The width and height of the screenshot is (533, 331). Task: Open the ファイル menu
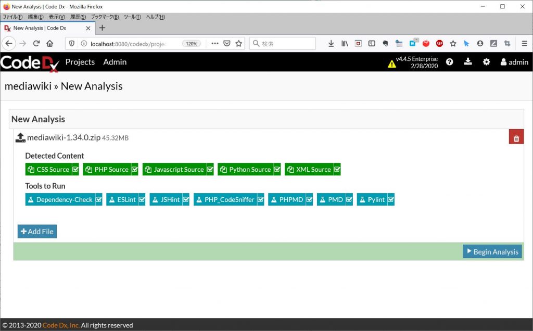click(x=12, y=17)
